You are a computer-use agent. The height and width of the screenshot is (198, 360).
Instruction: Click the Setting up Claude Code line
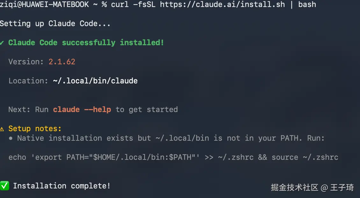pos(55,24)
